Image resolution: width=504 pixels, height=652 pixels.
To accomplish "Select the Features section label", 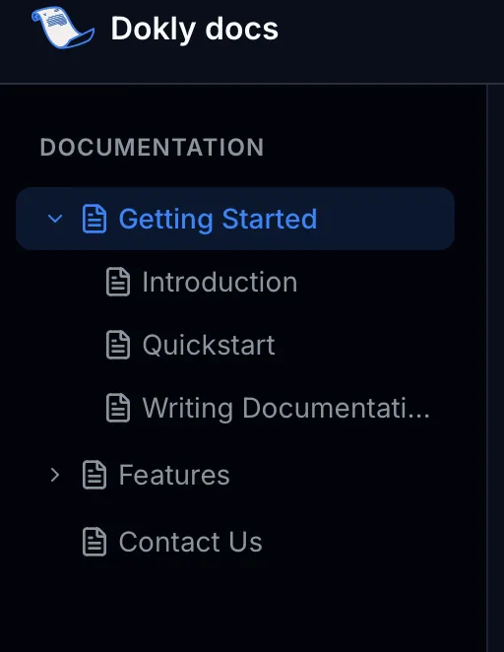I will click(174, 475).
